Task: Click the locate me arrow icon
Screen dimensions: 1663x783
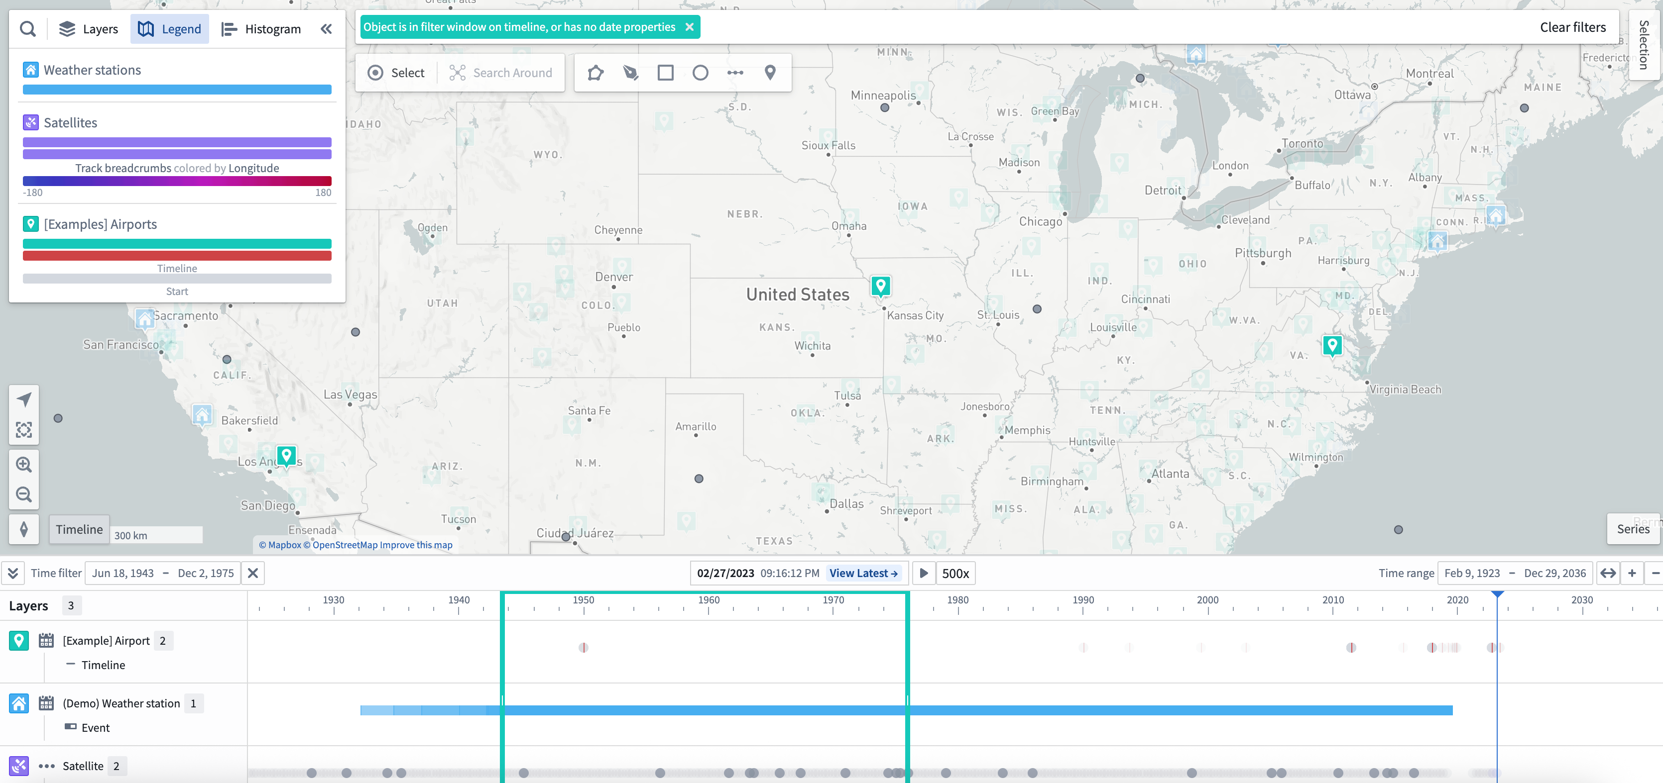Action: (24, 400)
